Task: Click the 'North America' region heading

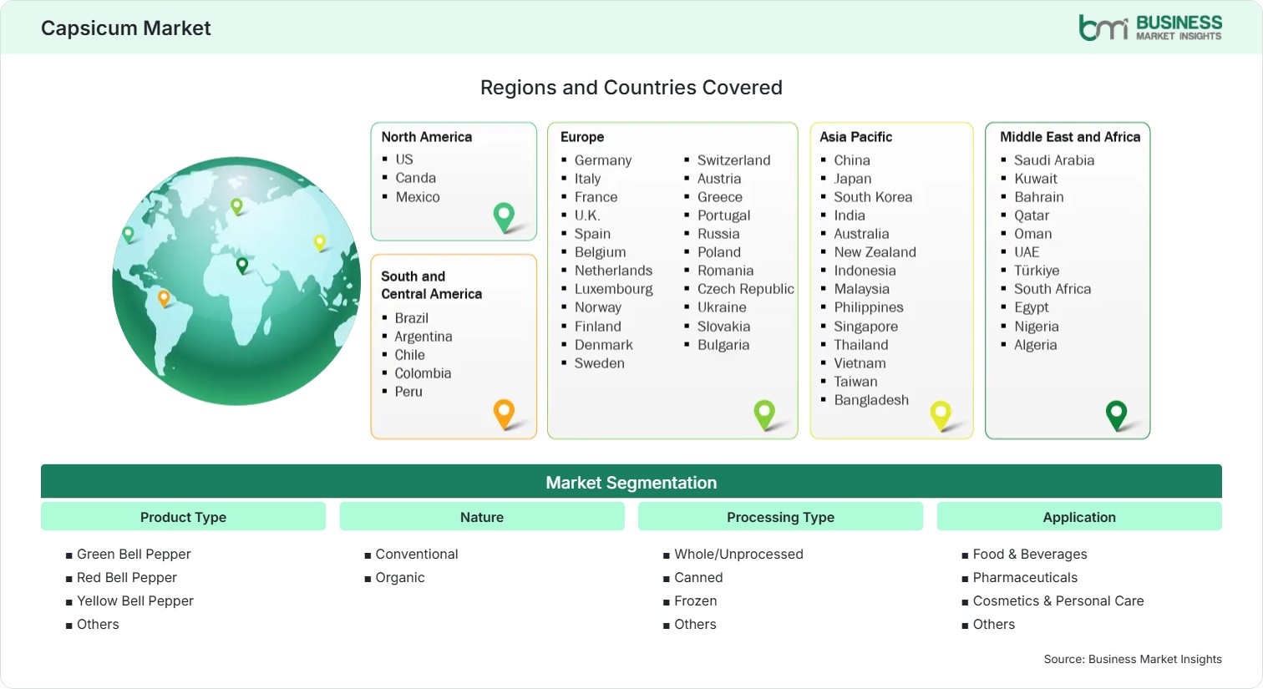Action: pyautogui.click(x=427, y=137)
